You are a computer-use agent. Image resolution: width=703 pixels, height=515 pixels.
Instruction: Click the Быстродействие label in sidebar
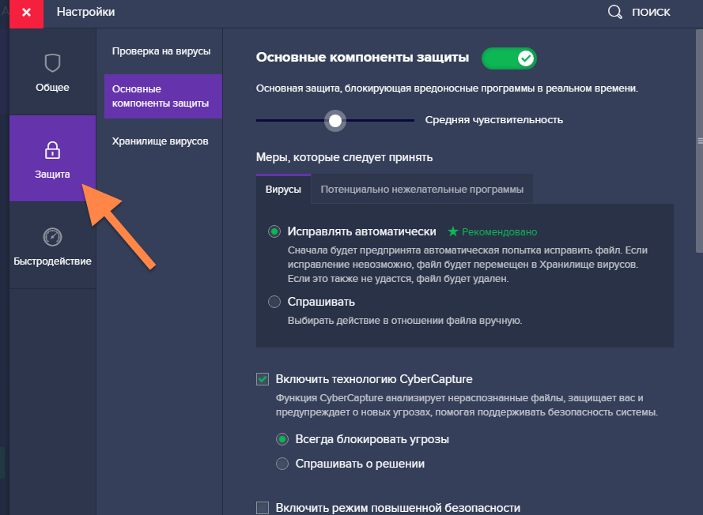pyautogui.click(x=52, y=261)
